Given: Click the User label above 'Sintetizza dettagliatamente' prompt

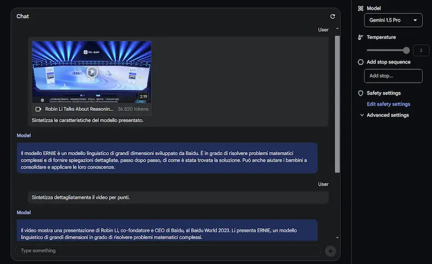Looking at the screenshot, I should tap(323, 184).
